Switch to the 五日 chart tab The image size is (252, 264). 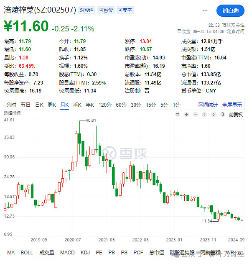point(25,105)
